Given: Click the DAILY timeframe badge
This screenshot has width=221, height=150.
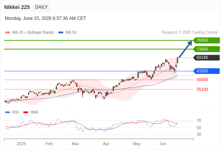Looking at the screenshot, I should point(41,7).
